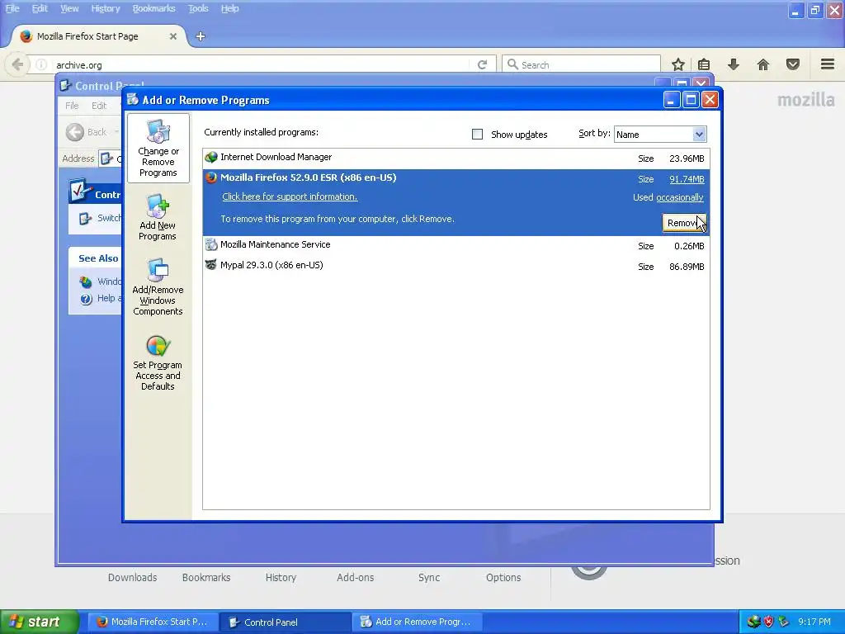Open Add/Remove Windows Components

158,286
